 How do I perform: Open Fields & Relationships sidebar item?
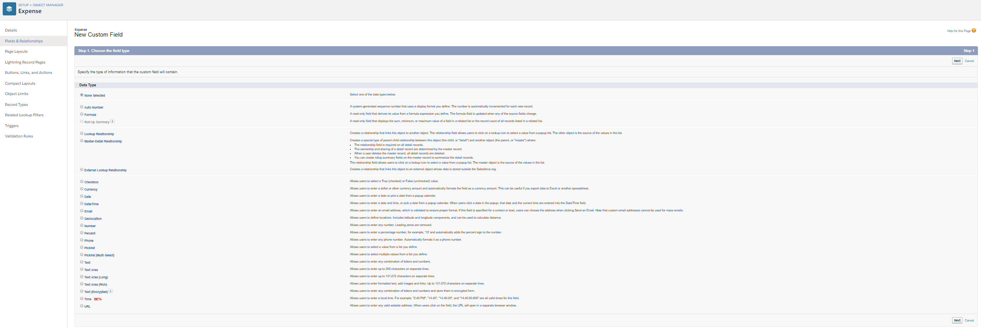(24, 41)
